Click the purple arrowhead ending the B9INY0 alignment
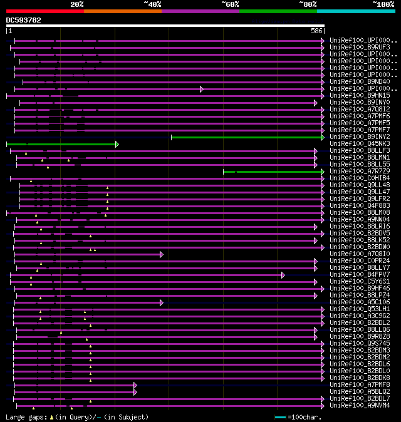This screenshot has height=422, width=401. pyautogui.click(x=316, y=103)
